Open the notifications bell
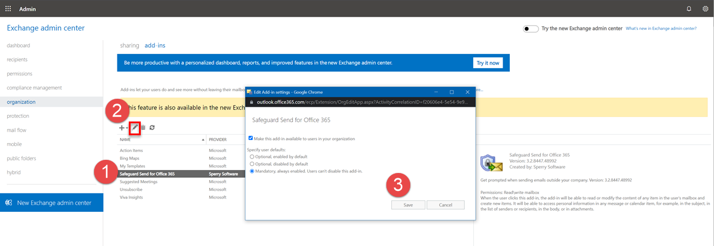The height and width of the screenshot is (246, 714). [x=688, y=8]
